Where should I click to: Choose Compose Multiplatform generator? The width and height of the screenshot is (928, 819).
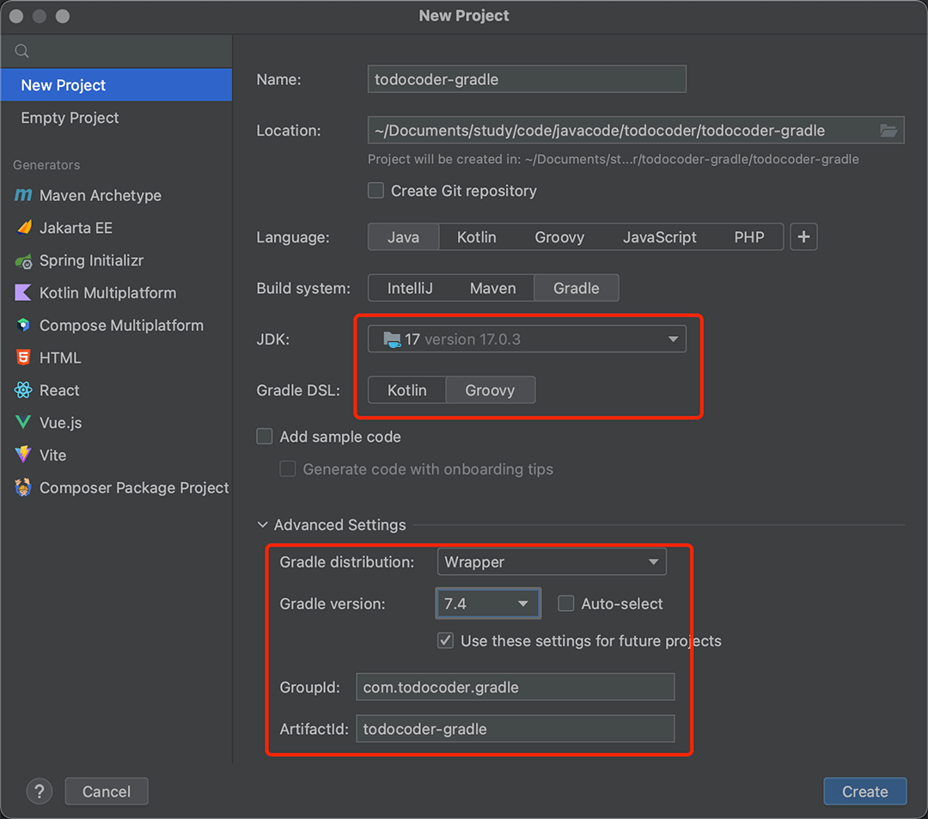point(116,326)
